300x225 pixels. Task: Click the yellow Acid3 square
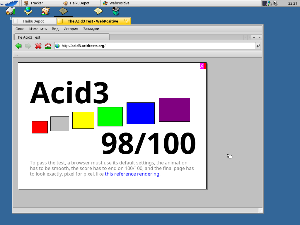83,120
